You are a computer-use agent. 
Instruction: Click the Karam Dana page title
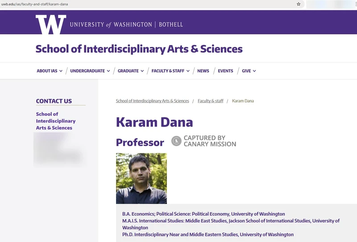(x=154, y=122)
